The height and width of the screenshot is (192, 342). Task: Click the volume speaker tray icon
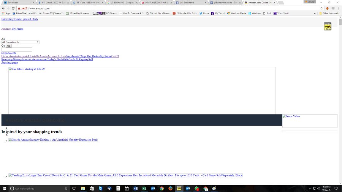319,189
